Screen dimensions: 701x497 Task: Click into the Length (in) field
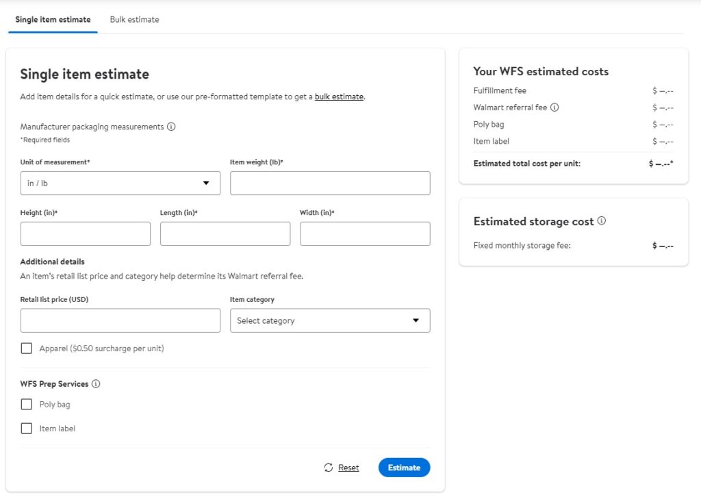click(x=225, y=233)
